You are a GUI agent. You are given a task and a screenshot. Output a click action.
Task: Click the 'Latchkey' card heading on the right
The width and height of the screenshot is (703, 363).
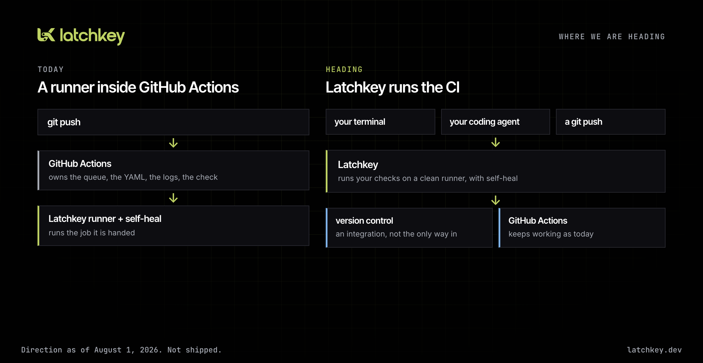[x=358, y=165]
